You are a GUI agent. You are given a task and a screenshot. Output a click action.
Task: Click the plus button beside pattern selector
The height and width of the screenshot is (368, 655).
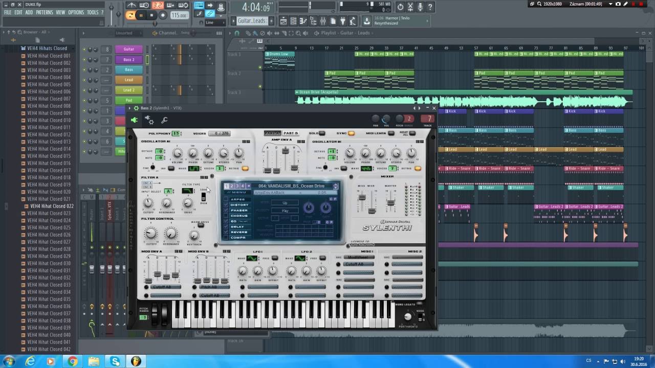[x=271, y=21]
